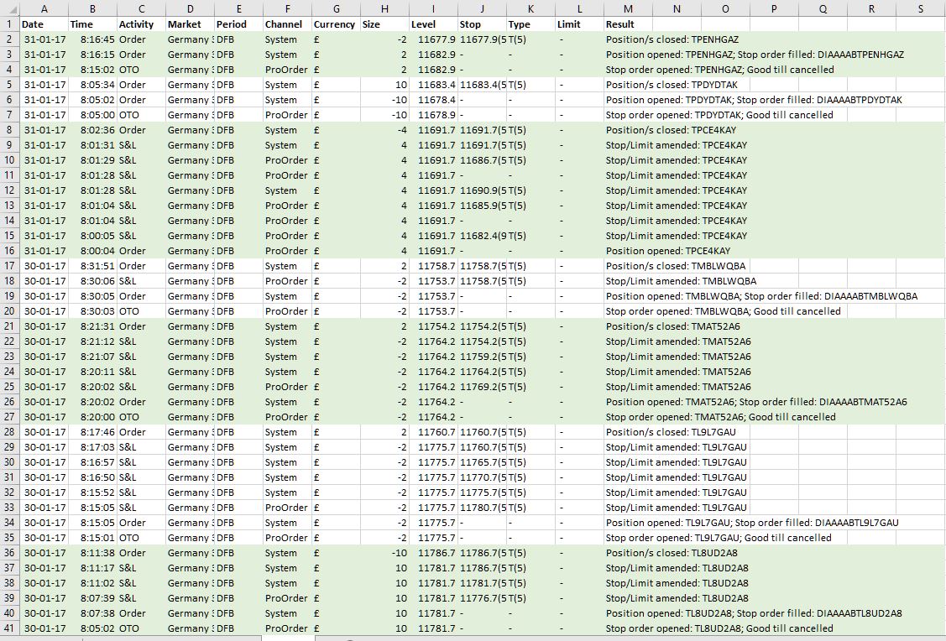
Task: Select column S header
Action: [x=921, y=8]
